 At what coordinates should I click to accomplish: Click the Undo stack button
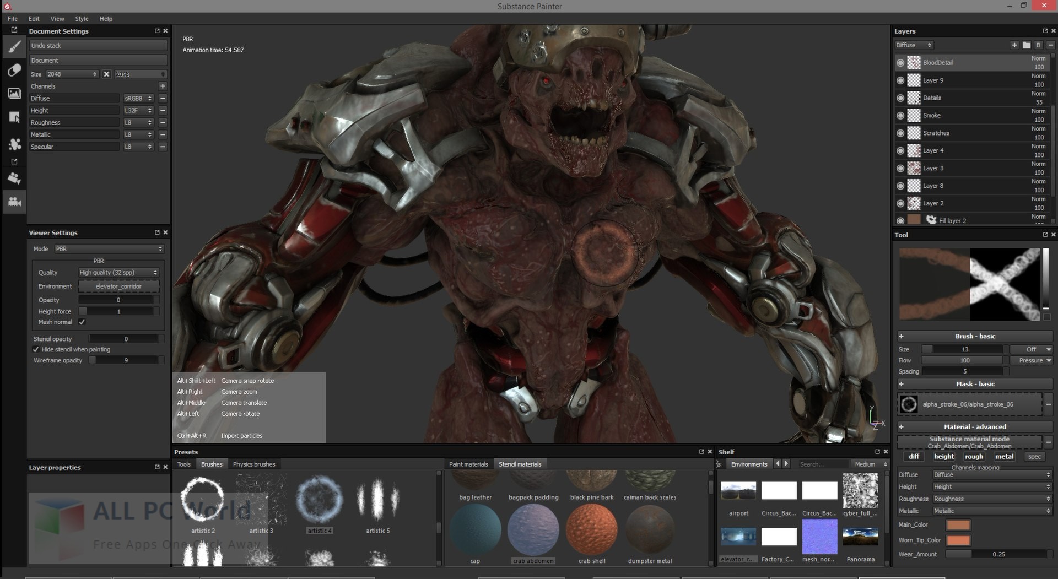[98, 46]
